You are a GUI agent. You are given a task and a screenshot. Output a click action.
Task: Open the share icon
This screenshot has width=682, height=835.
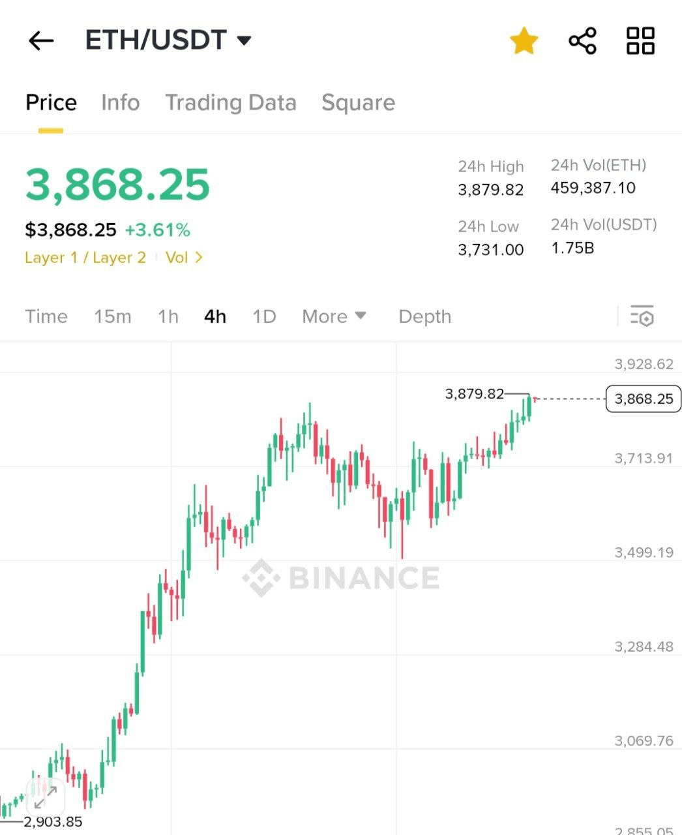point(582,41)
